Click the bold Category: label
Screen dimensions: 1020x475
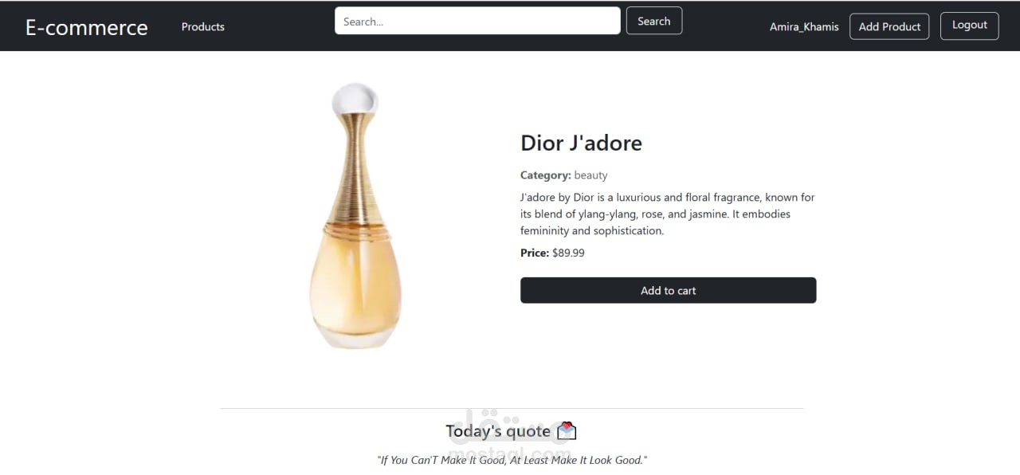point(546,175)
